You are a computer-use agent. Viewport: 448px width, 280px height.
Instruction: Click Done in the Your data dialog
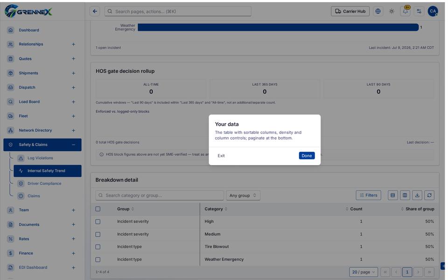307,156
